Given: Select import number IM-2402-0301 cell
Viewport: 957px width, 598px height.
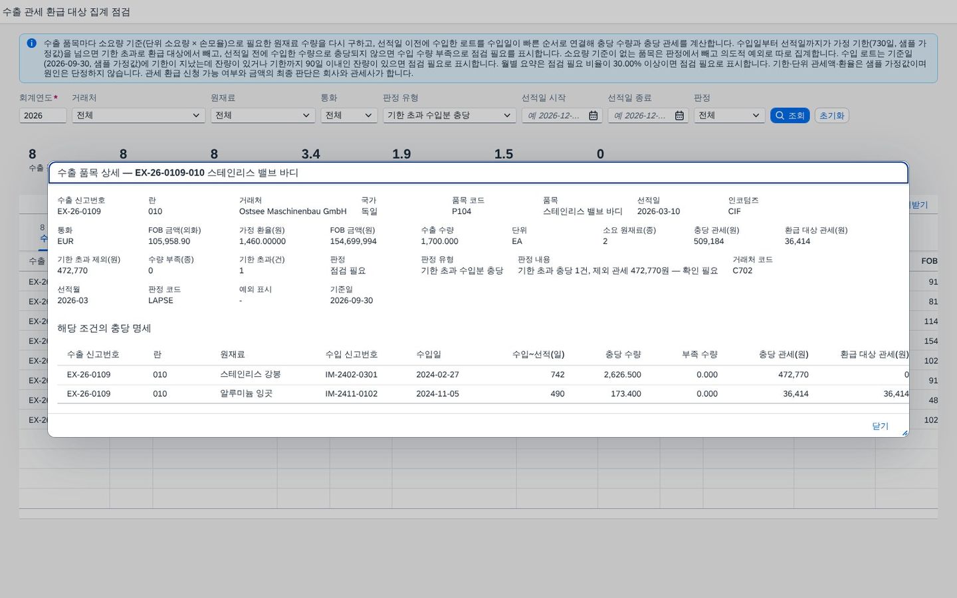Looking at the screenshot, I should click(351, 375).
